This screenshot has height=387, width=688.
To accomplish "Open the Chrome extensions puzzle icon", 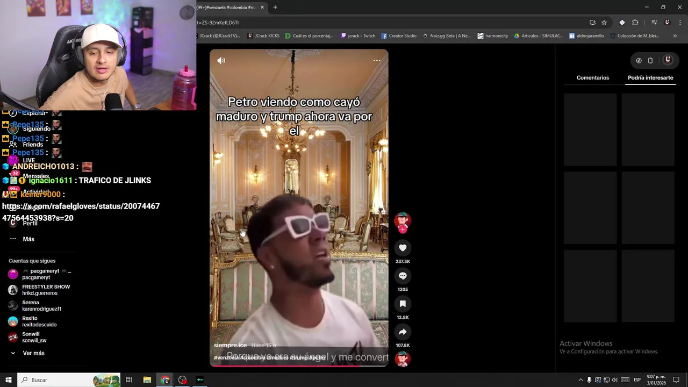I will [635, 23].
